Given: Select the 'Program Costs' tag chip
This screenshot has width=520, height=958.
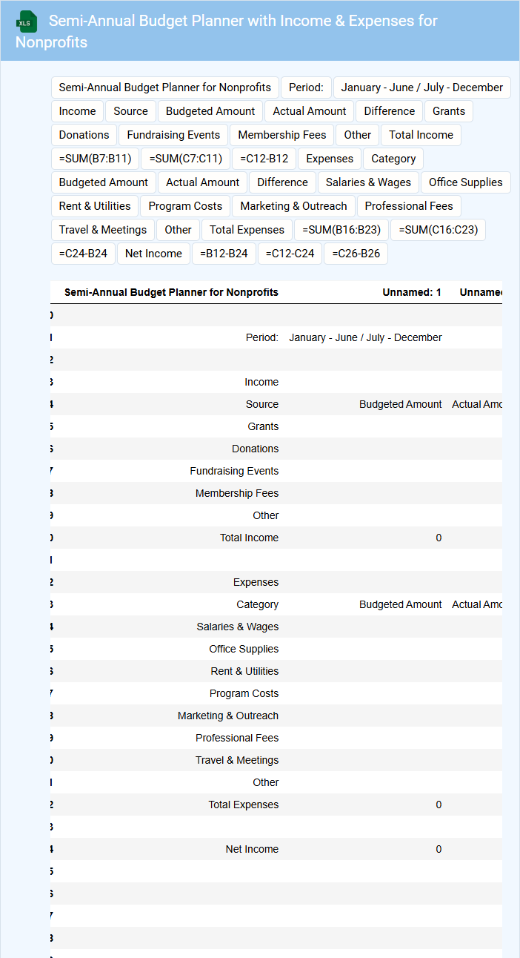Looking at the screenshot, I should click(x=185, y=206).
